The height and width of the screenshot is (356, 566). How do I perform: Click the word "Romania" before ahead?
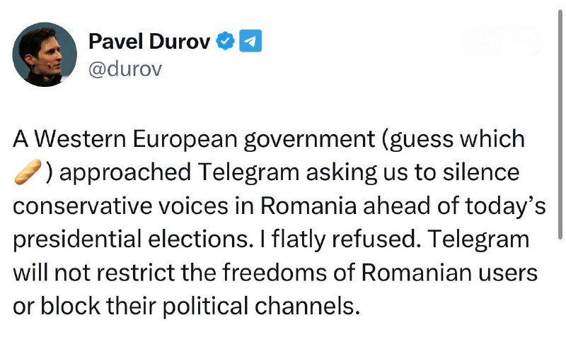coord(308,206)
